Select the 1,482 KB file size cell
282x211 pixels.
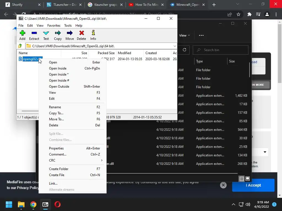241,95
